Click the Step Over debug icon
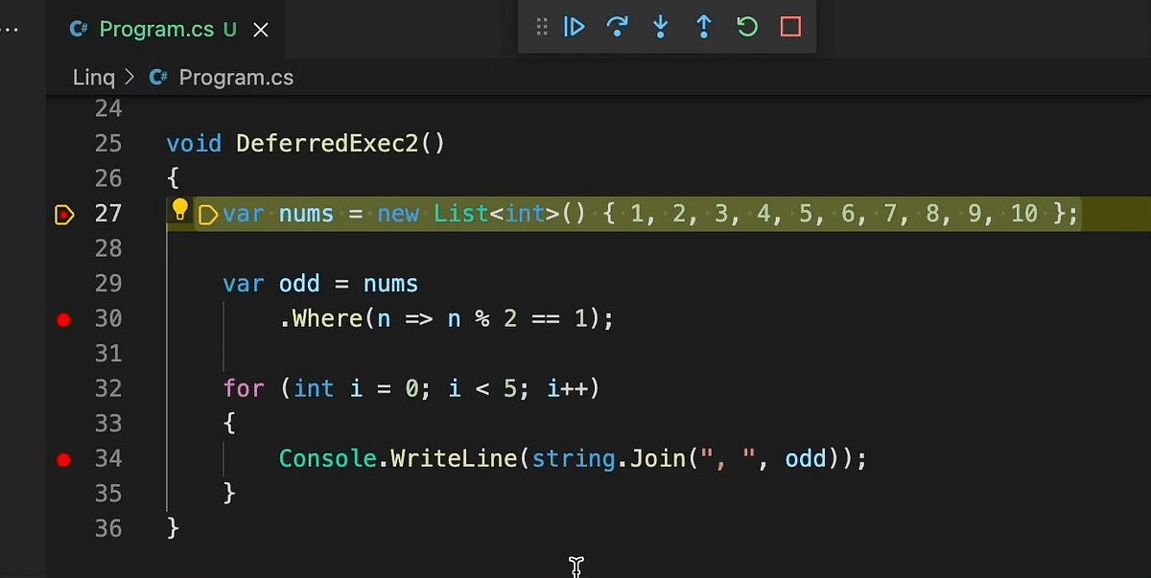The height and width of the screenshot is (578, 1151). pos(617,27)
